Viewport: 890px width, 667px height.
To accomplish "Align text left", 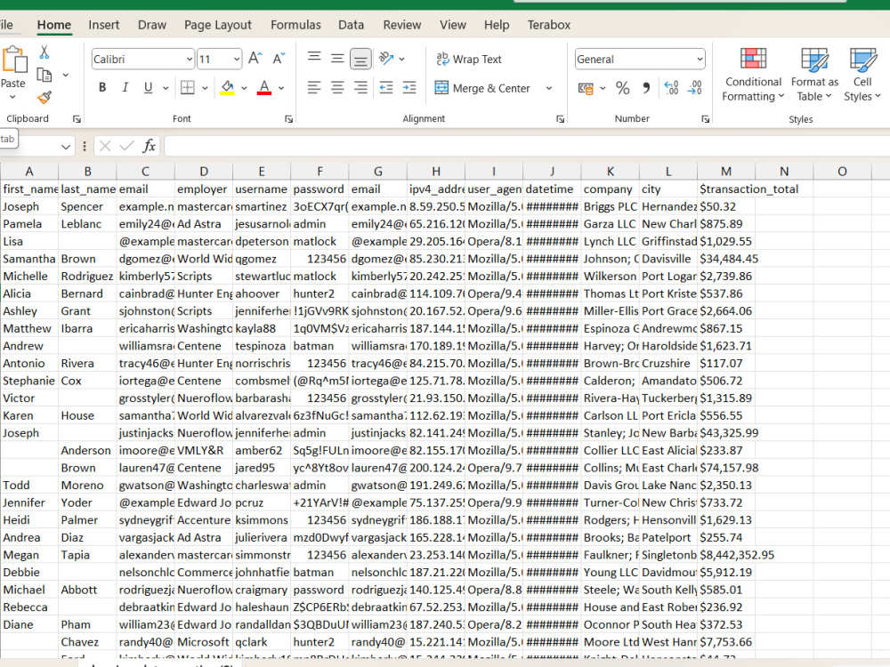I will tap(314, 87).
